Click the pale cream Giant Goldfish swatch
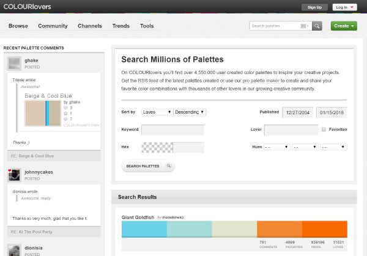Screen dimensions: 367x256 (234, 229)
